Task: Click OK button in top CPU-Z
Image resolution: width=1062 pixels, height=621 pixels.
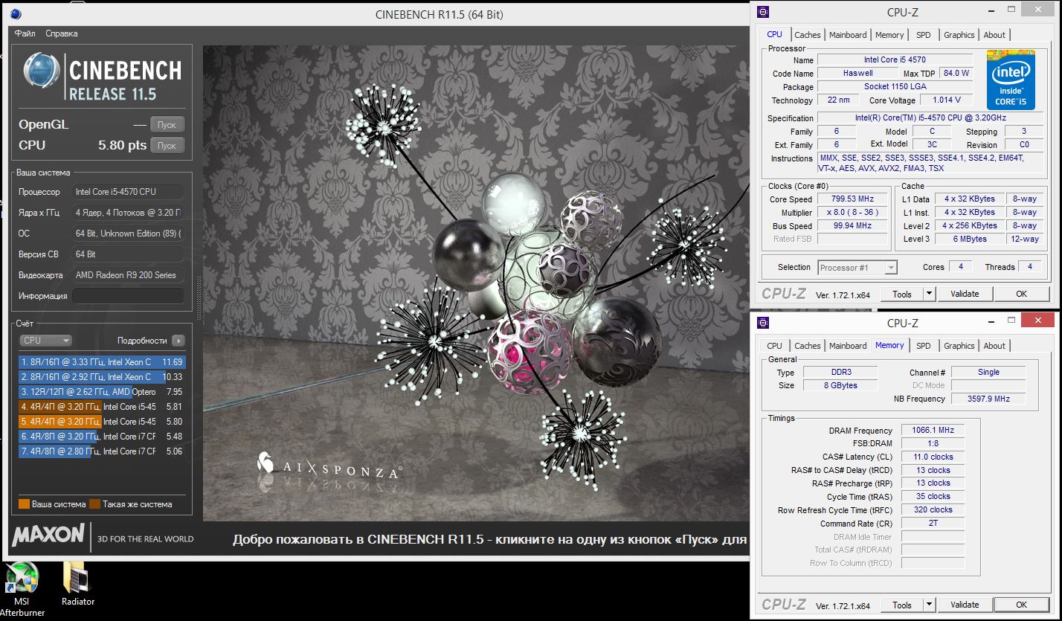Action: 1021,294
